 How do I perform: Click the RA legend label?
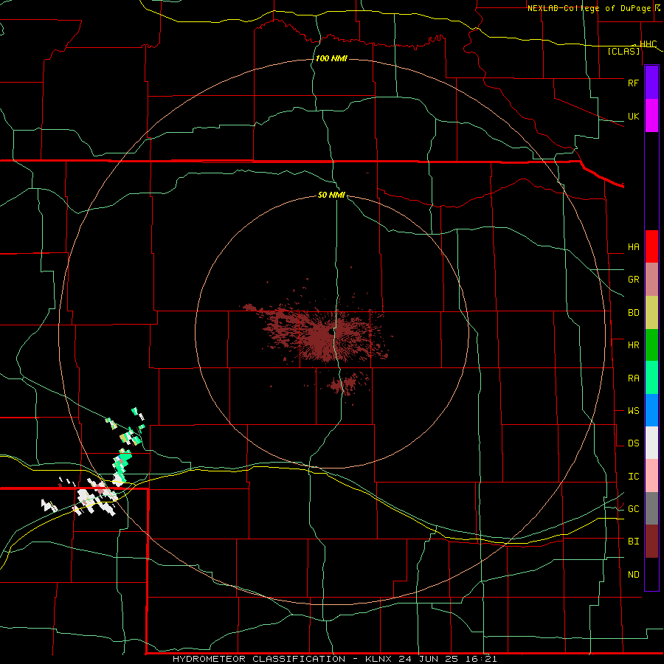(633, 378)
